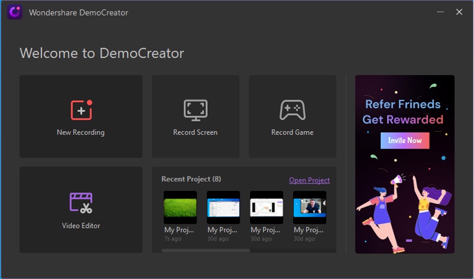Launch the Video Editor clapperboard icon
This screenshot has height=279, width=474.
click(x=81, y=203)
